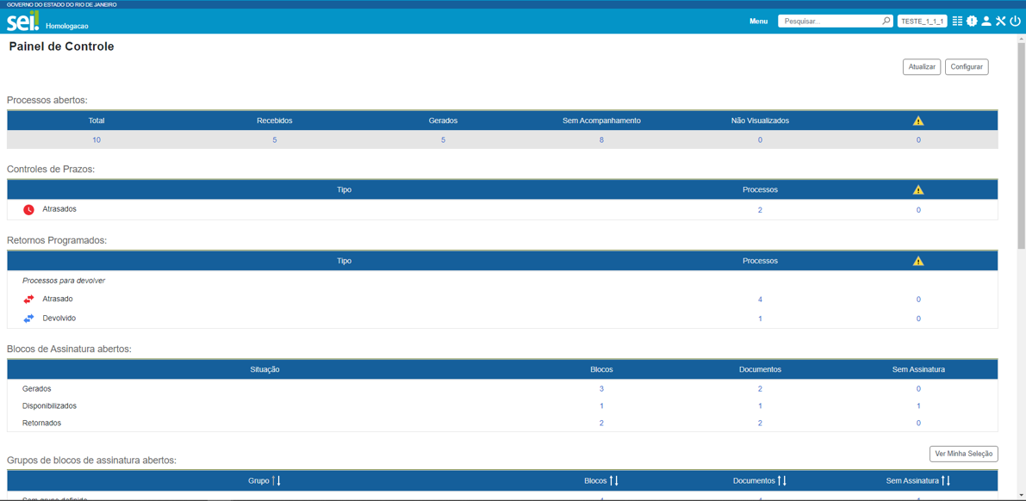Click the blue arrows Devolvido icon

click(x=28, y=319)
